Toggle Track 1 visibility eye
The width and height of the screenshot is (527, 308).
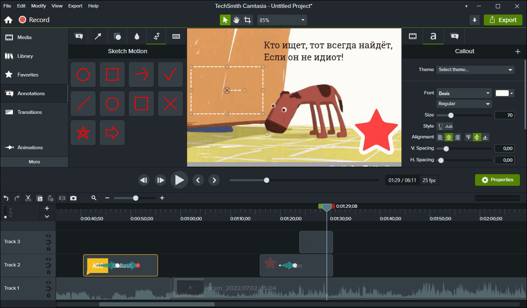(x=49, y=283)
